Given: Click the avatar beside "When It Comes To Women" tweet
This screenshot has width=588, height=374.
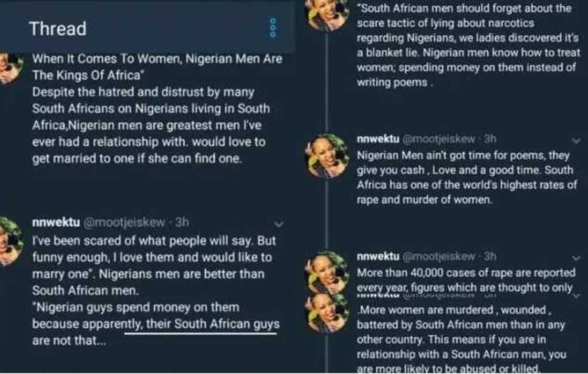Looking at the screenshot, I should 9,67.
